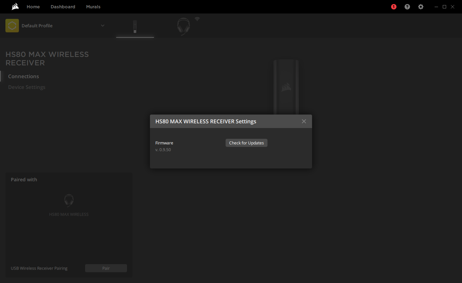Click the Default Profile name text
The image size is (462, 283).
point(37,26)
